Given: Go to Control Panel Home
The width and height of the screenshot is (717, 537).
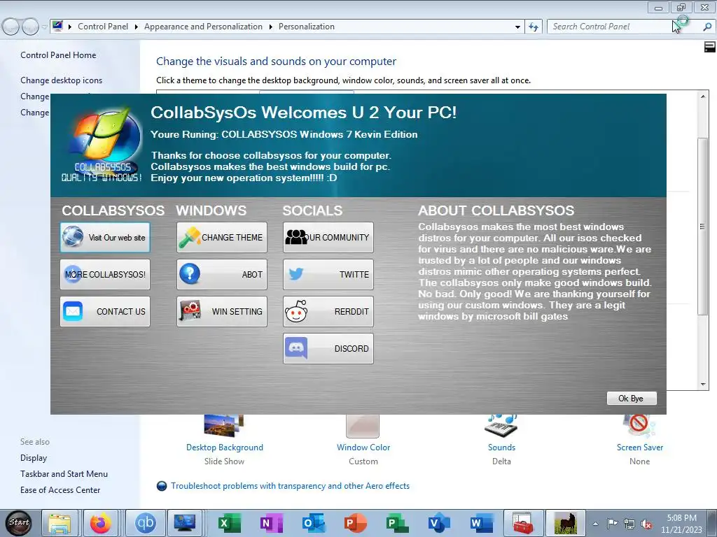Looking at the screenshot, I should point(58,55).
